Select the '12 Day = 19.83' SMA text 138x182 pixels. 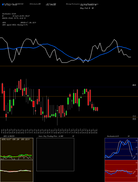point(10,5)
